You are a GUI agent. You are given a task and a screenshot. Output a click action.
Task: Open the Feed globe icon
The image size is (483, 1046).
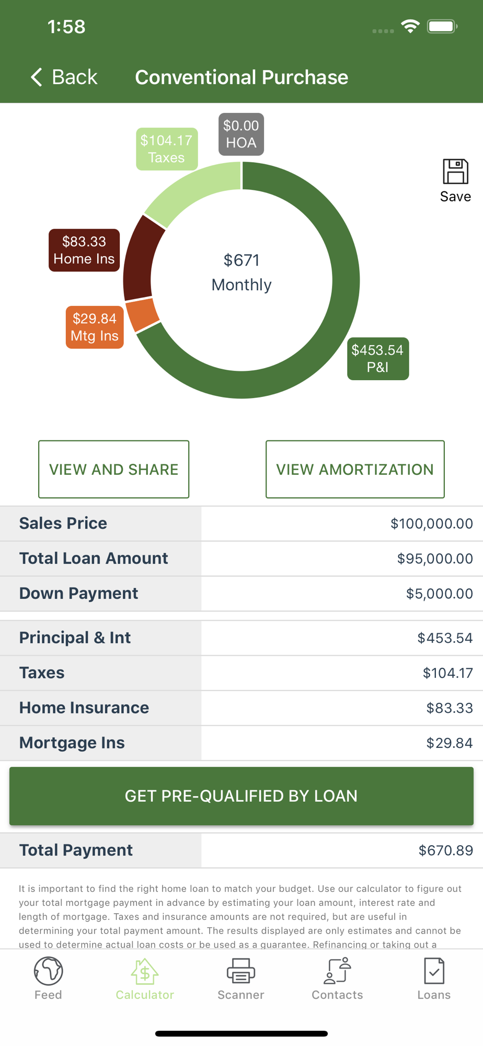point(48,971)
